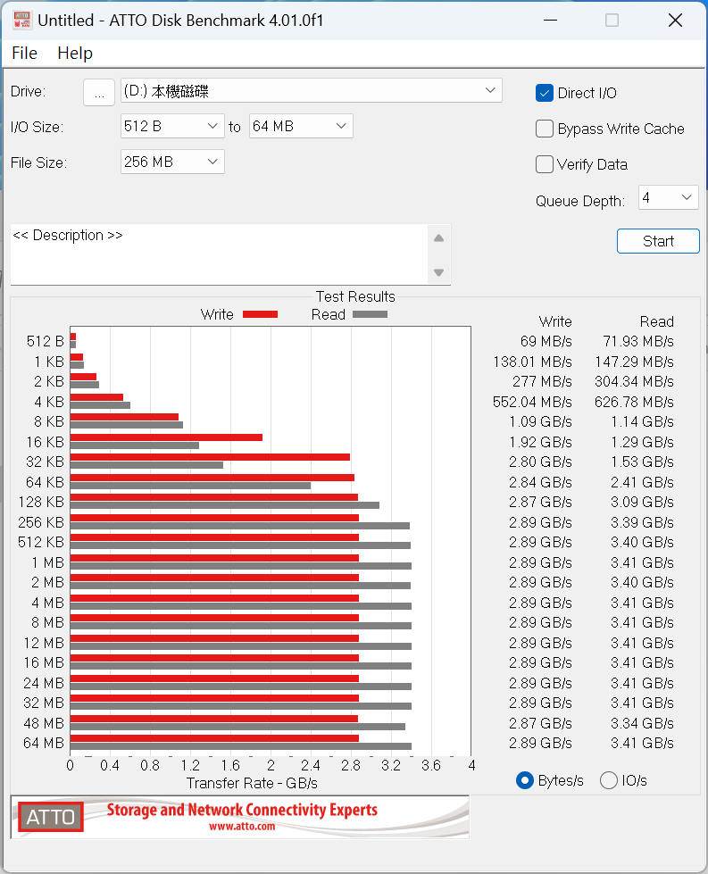This screenshot has width=708, height=874.
Task: Click the browse drive "..." button
Action: point(99,92)
